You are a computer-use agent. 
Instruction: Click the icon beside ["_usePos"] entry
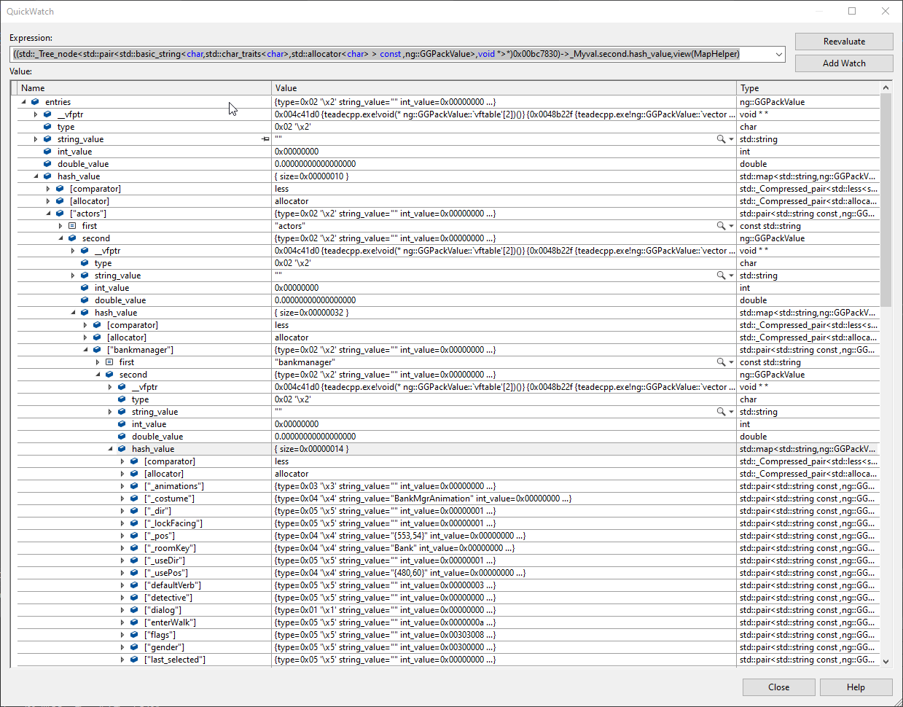[134, 573]
